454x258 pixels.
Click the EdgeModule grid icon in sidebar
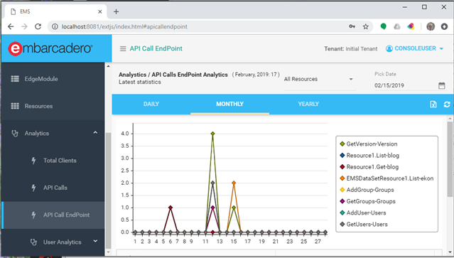pos(15,79)
